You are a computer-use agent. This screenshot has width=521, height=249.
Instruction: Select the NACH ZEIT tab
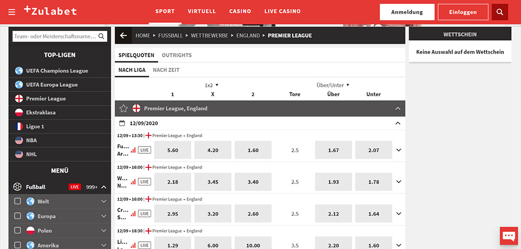(x=166, y=70)
